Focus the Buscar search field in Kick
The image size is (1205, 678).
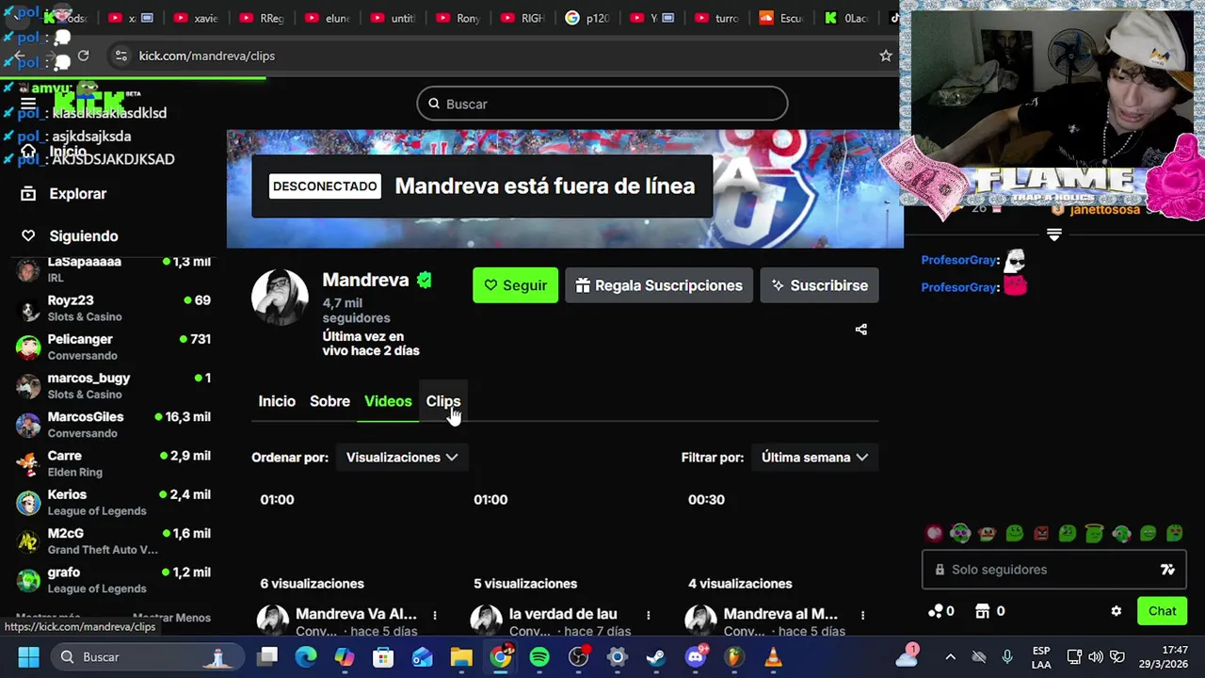point(602,104)
